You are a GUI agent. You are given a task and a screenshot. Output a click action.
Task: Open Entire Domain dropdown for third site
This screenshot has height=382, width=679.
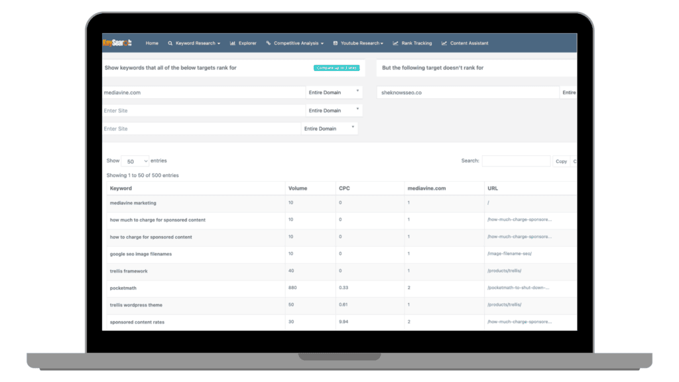point(329,129)
